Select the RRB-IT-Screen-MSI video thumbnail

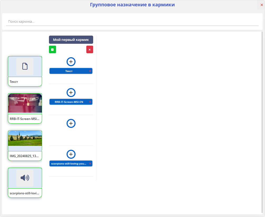(25, 103)
